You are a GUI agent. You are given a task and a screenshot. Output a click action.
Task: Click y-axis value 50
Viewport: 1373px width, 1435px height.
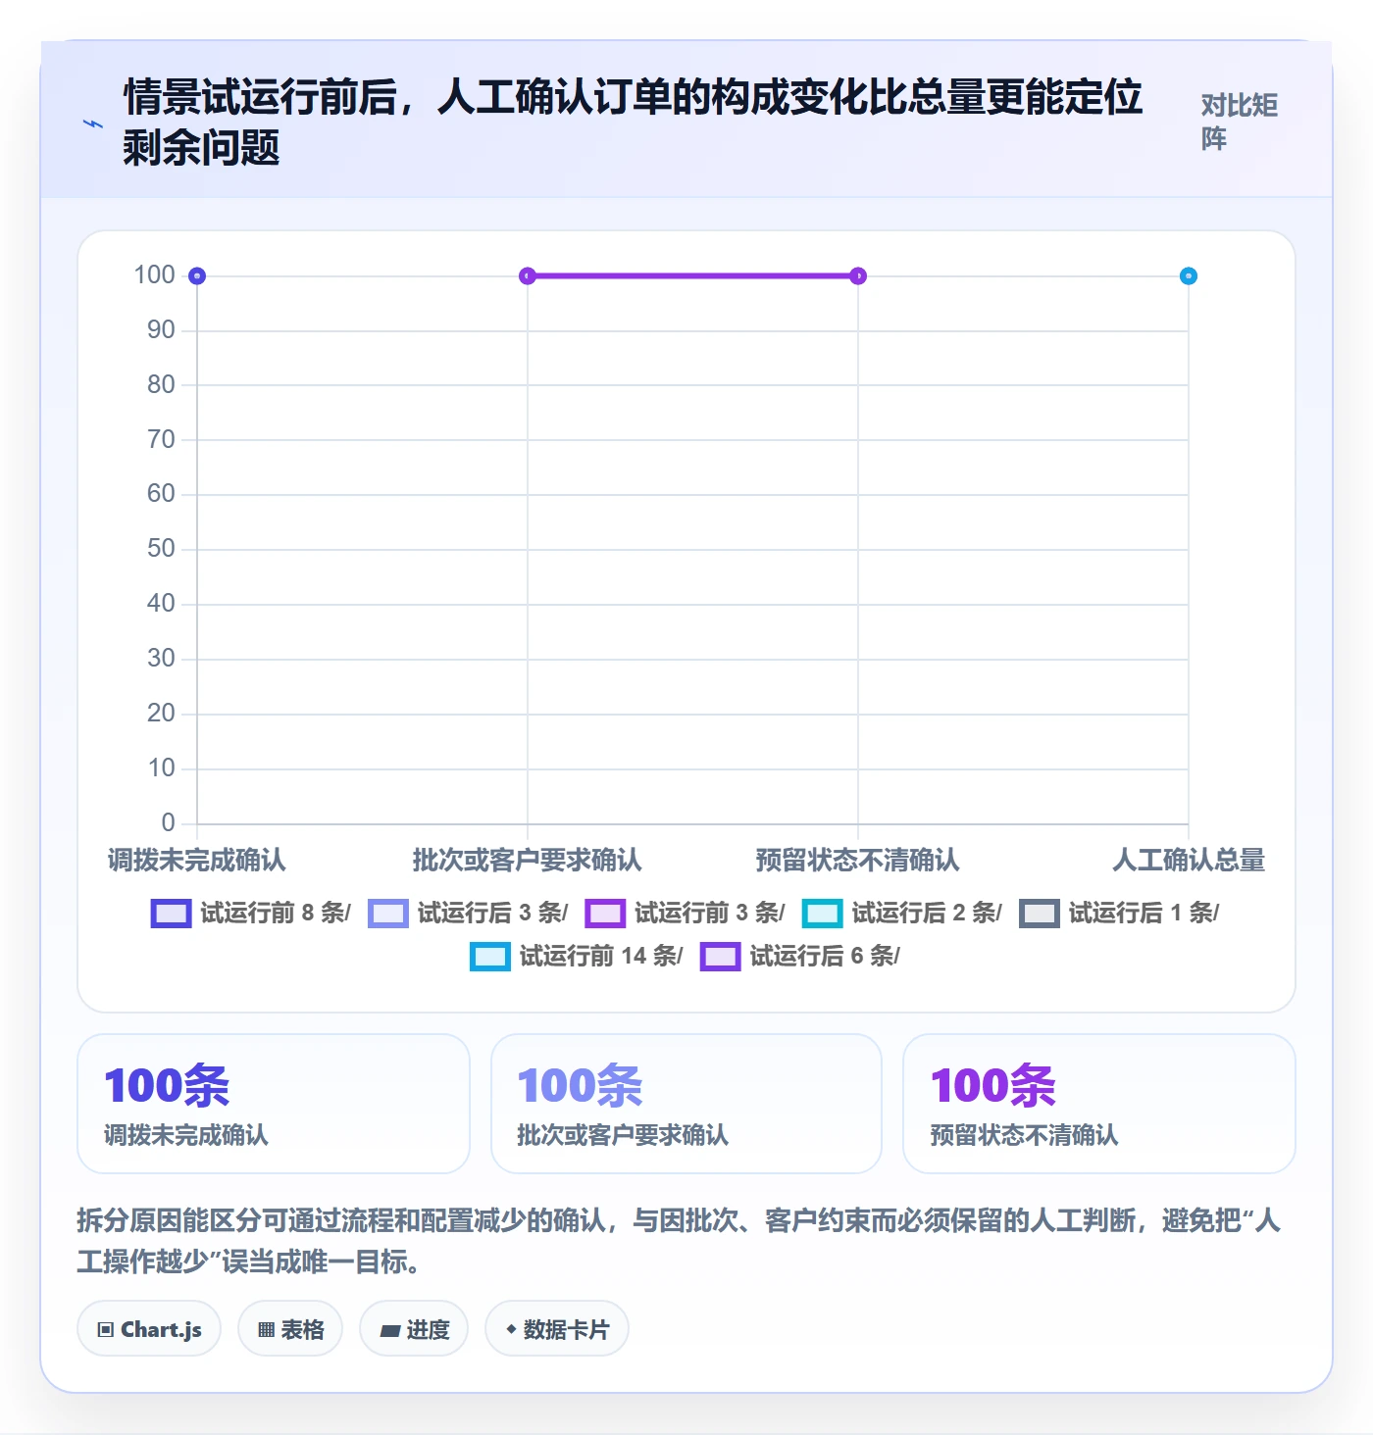(162, 549)
